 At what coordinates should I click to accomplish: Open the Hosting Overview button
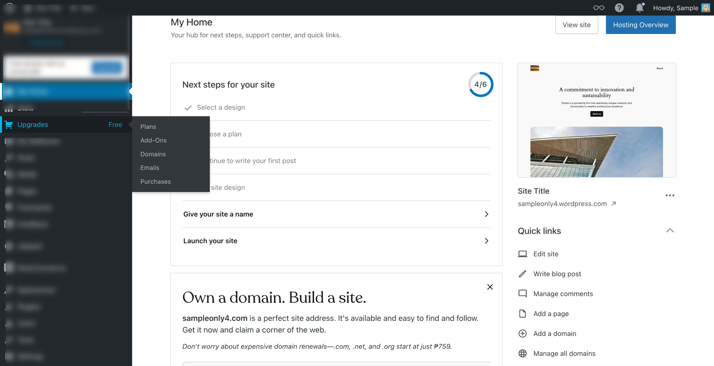(x=640, y=25)
